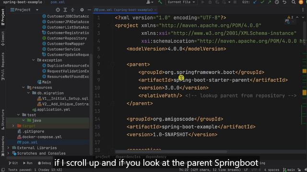Click Expand All icon in Project panel
This screenshot has width=307, height=172.
65,10
